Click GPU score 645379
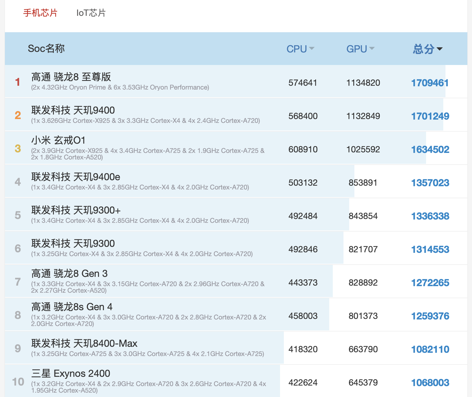Screen dimensions: 472x397 (363, 383)
